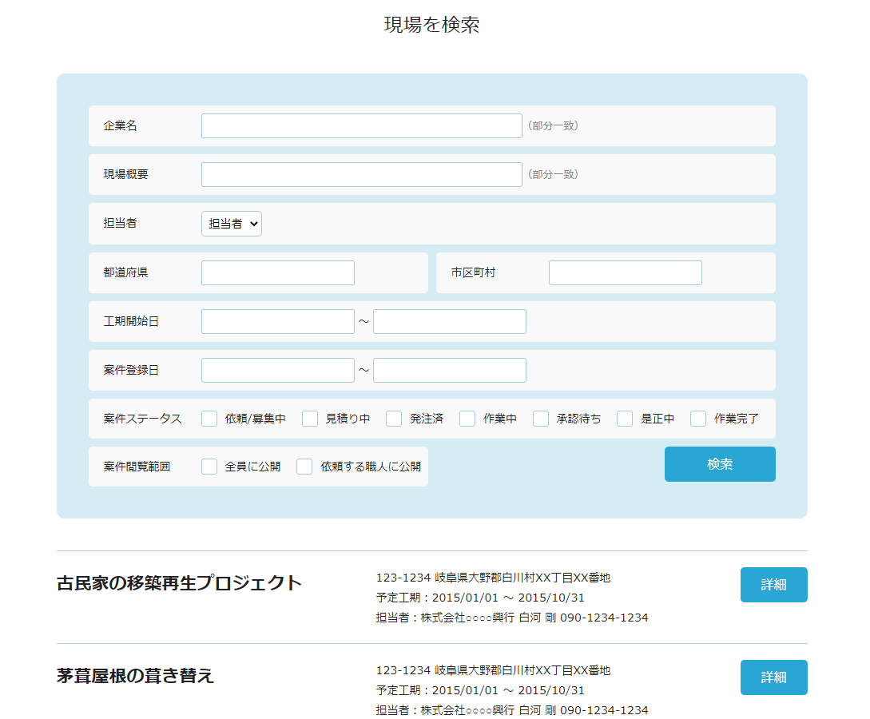Click the 古民家の移築再生プロジェクト title

[179, 583]
